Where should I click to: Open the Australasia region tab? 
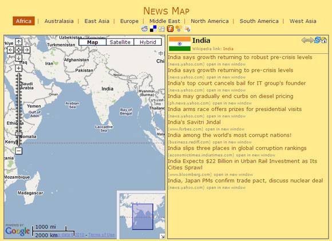59,21
